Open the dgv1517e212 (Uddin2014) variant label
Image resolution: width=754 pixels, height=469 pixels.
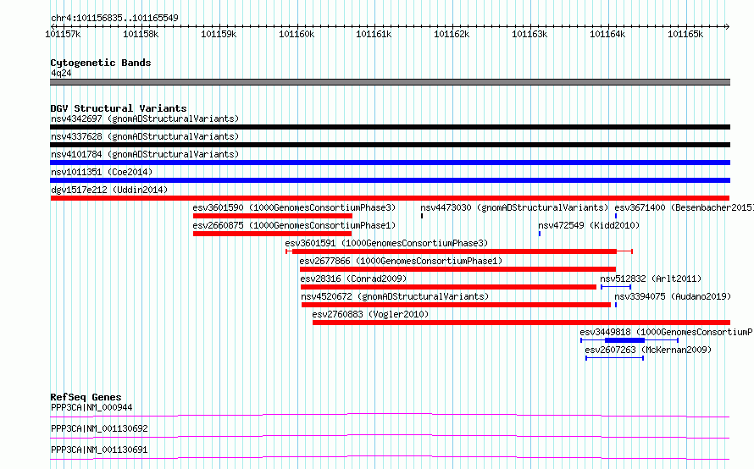(x=109, y=190)
